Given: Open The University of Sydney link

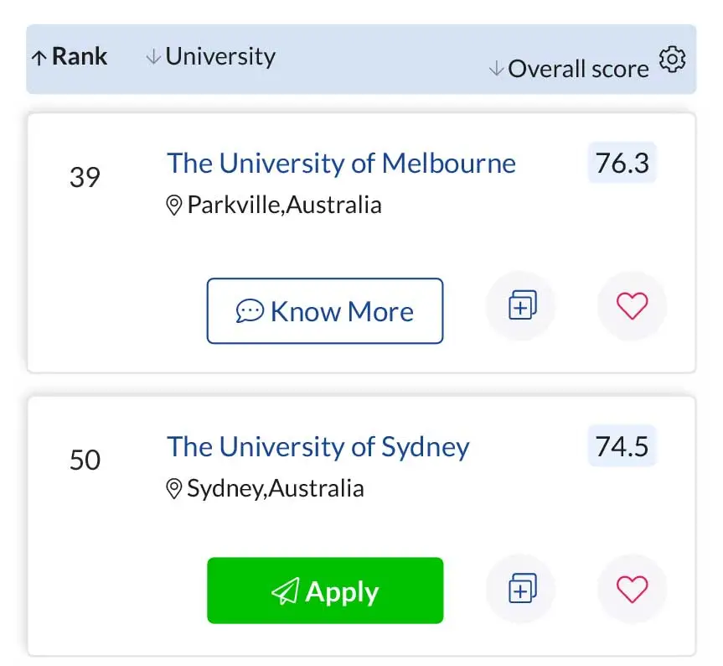Looking at the screenshot, I should point(318,447).
